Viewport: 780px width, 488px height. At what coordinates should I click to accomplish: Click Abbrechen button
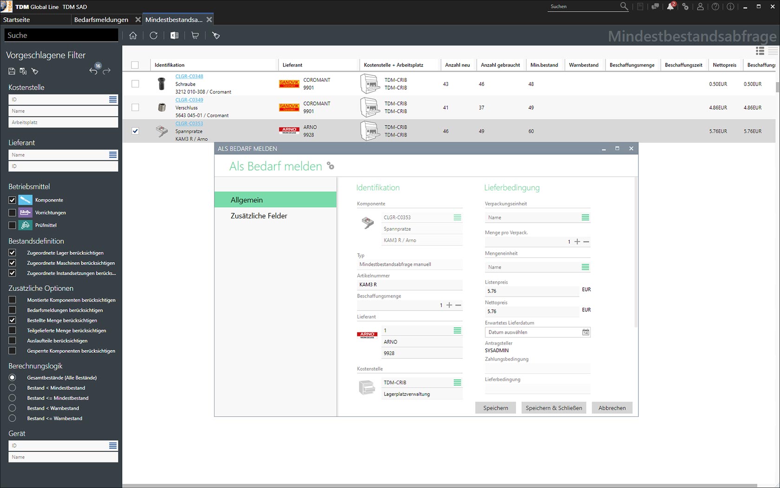tap(612, 408)
